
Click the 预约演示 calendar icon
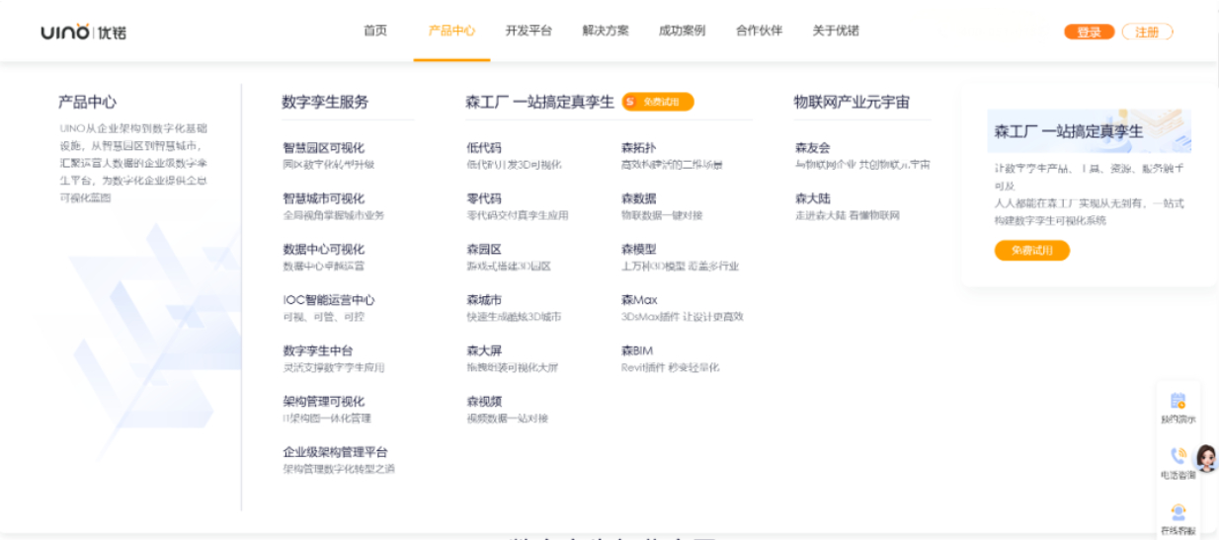[x=1178, y=401]
